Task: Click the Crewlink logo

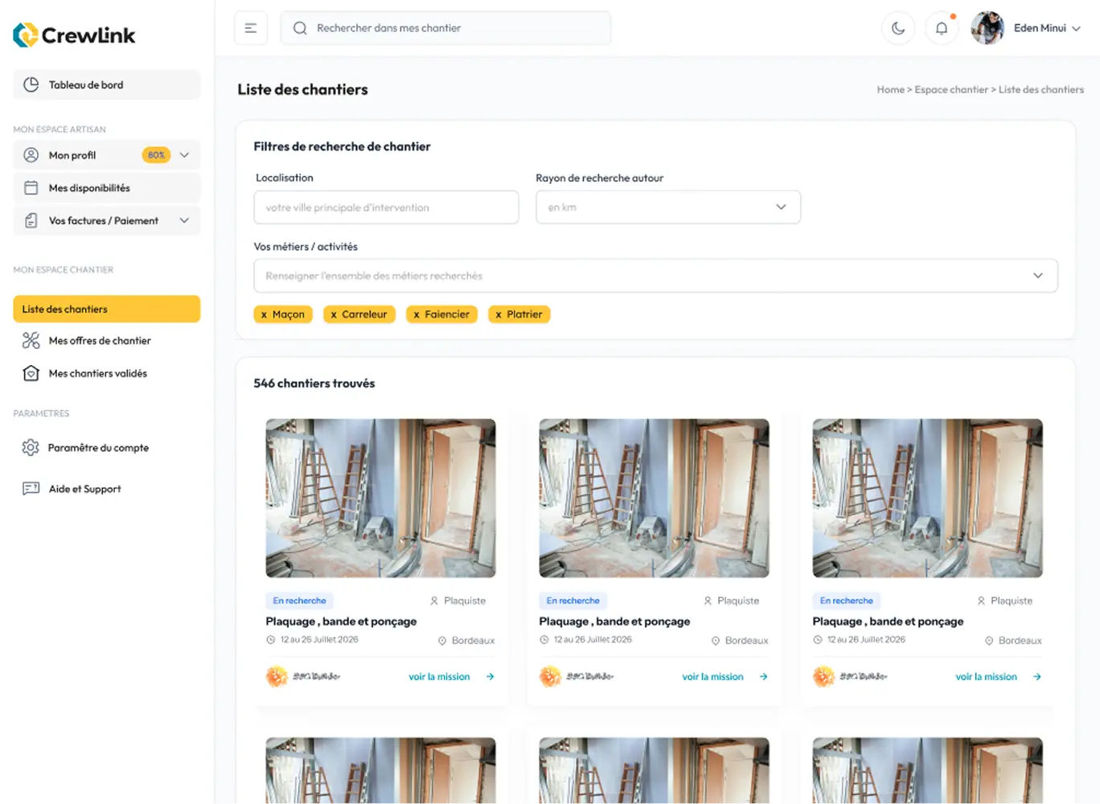Action: coord(74,35)
